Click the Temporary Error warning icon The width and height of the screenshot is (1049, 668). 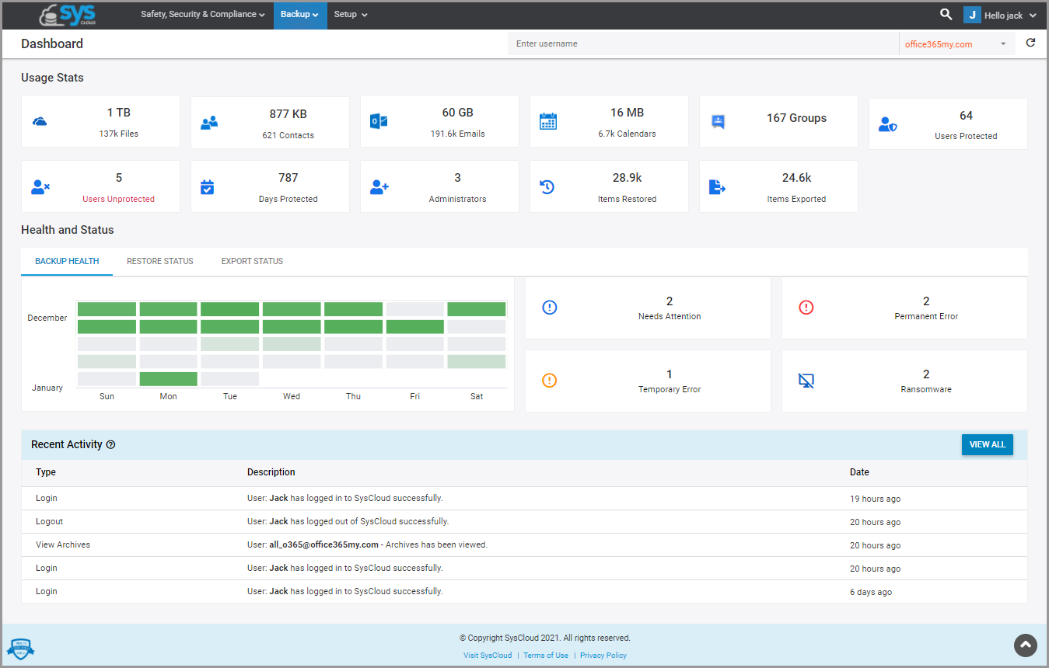tap(550, 381)
